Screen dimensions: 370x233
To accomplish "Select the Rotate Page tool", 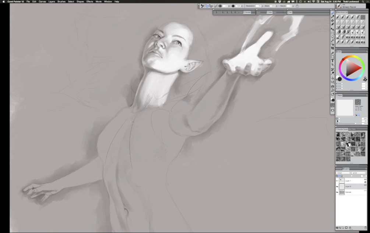I will tap(332, 94).
